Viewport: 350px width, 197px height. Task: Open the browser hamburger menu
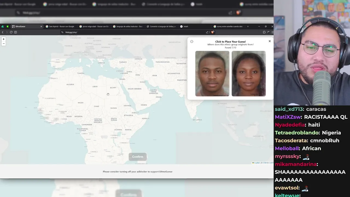(x=272, y=32)
